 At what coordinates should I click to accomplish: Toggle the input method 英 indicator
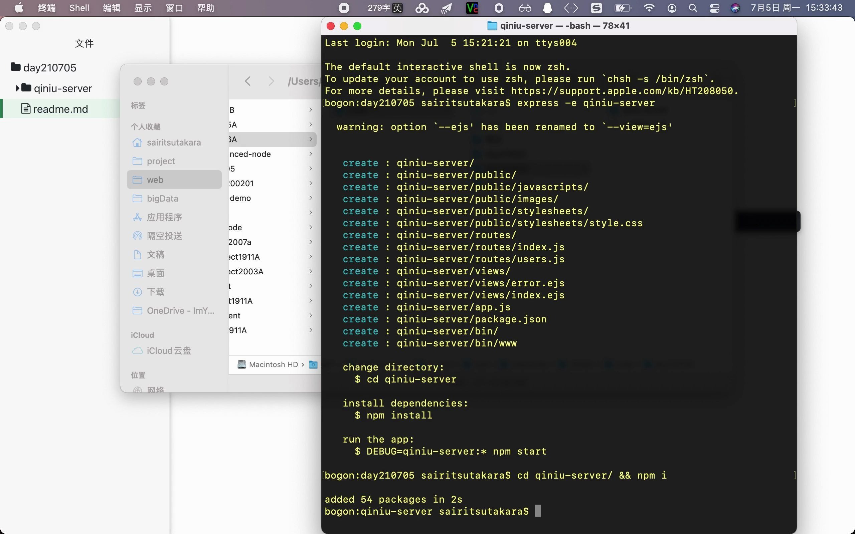pos(397,8)
